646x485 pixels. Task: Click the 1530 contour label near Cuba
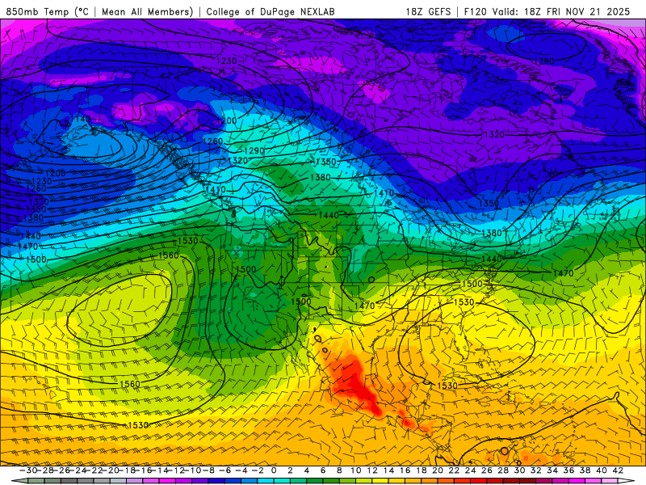point(447,386)
